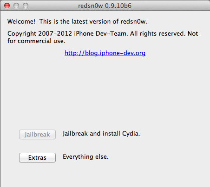Click the "for commercial use." line
This screenshot has width=210, height=187.
tap(36, 41)
